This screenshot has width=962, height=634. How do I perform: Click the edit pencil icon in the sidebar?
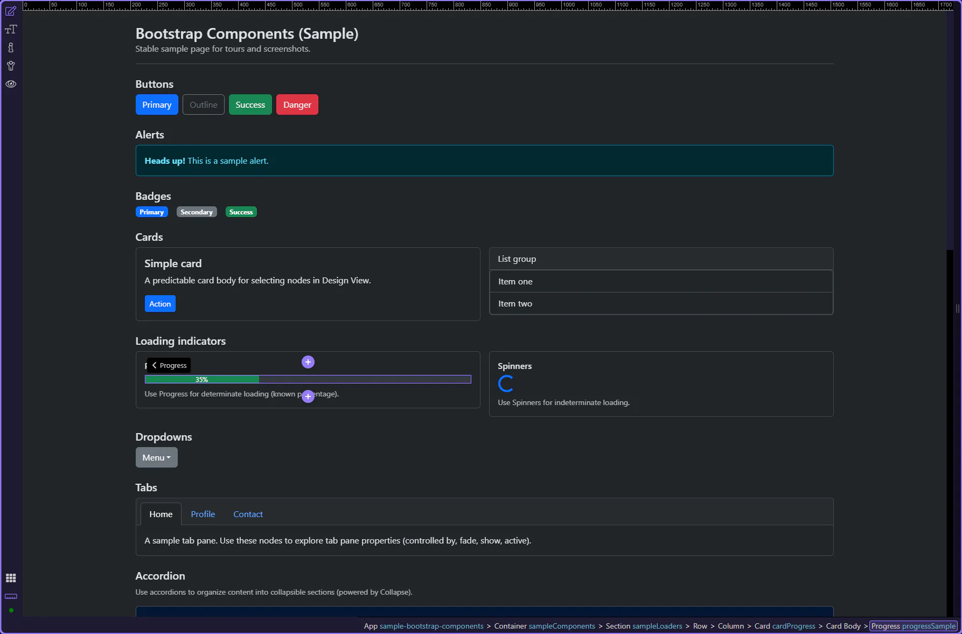[x=11, y=11]
